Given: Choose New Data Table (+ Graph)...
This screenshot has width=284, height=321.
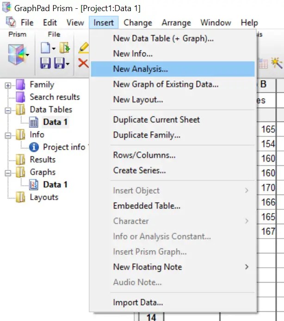Looking at the screenshot, I should point(173,38).
